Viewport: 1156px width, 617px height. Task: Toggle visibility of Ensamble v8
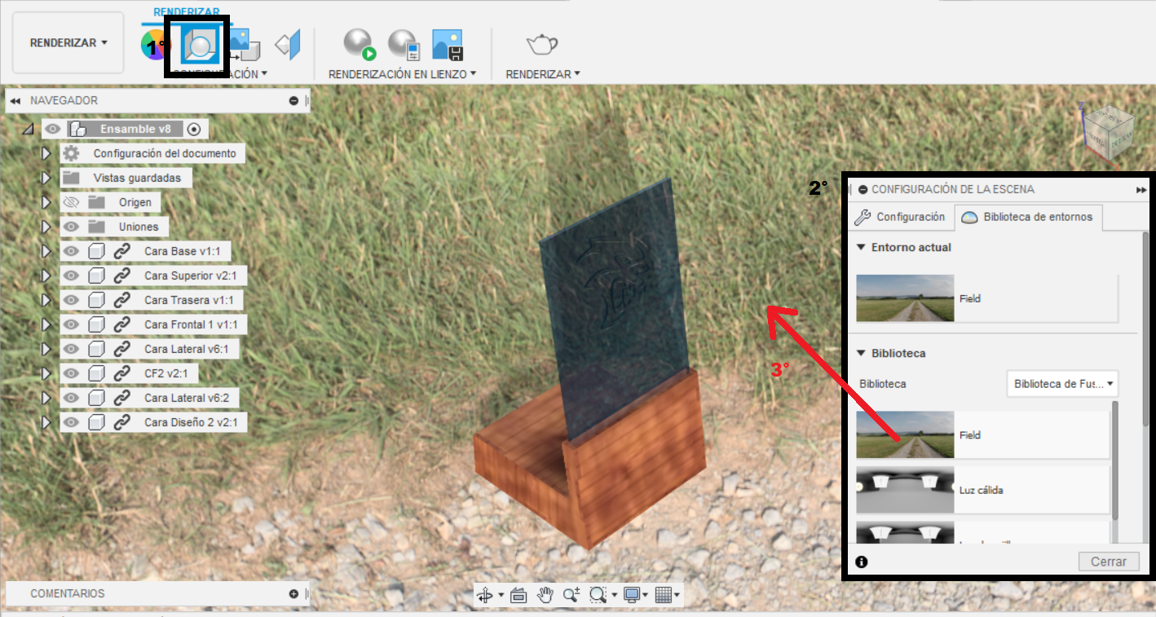pos(53,129)
